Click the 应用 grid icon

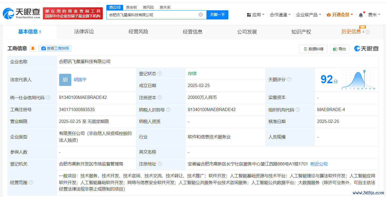coord(249,15)
